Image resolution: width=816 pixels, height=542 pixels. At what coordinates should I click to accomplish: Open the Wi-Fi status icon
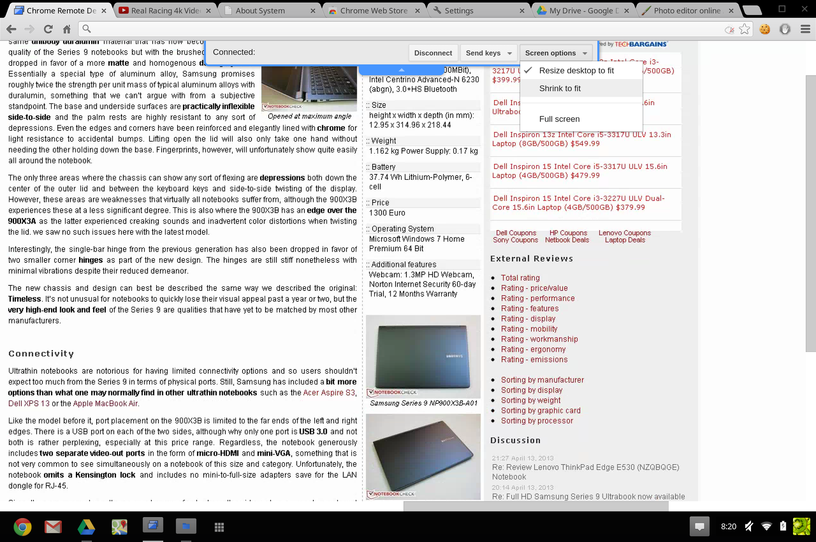(x=766, y=526)
